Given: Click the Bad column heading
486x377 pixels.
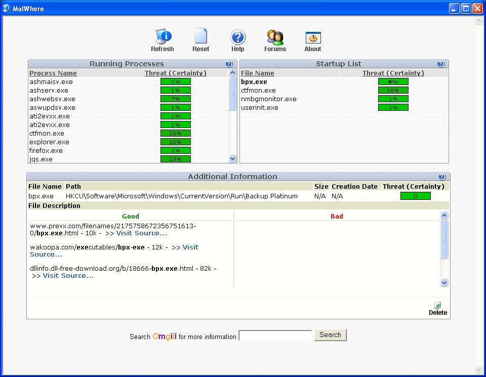Looking at the screenshot, I should (337, 216).
